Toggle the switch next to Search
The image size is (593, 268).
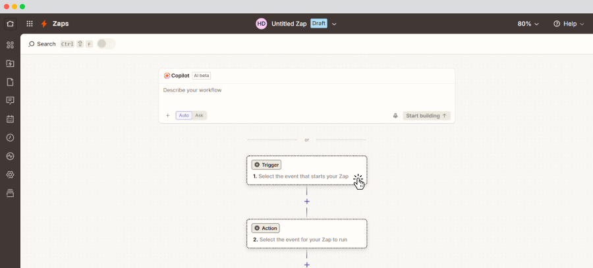105,44
